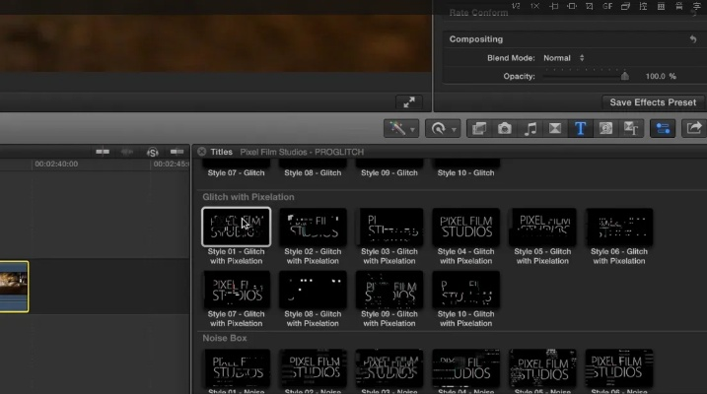The image size is (707, 394).
Task: Click the Style 08 - Glitch label
Action: (x=313, y=173)
